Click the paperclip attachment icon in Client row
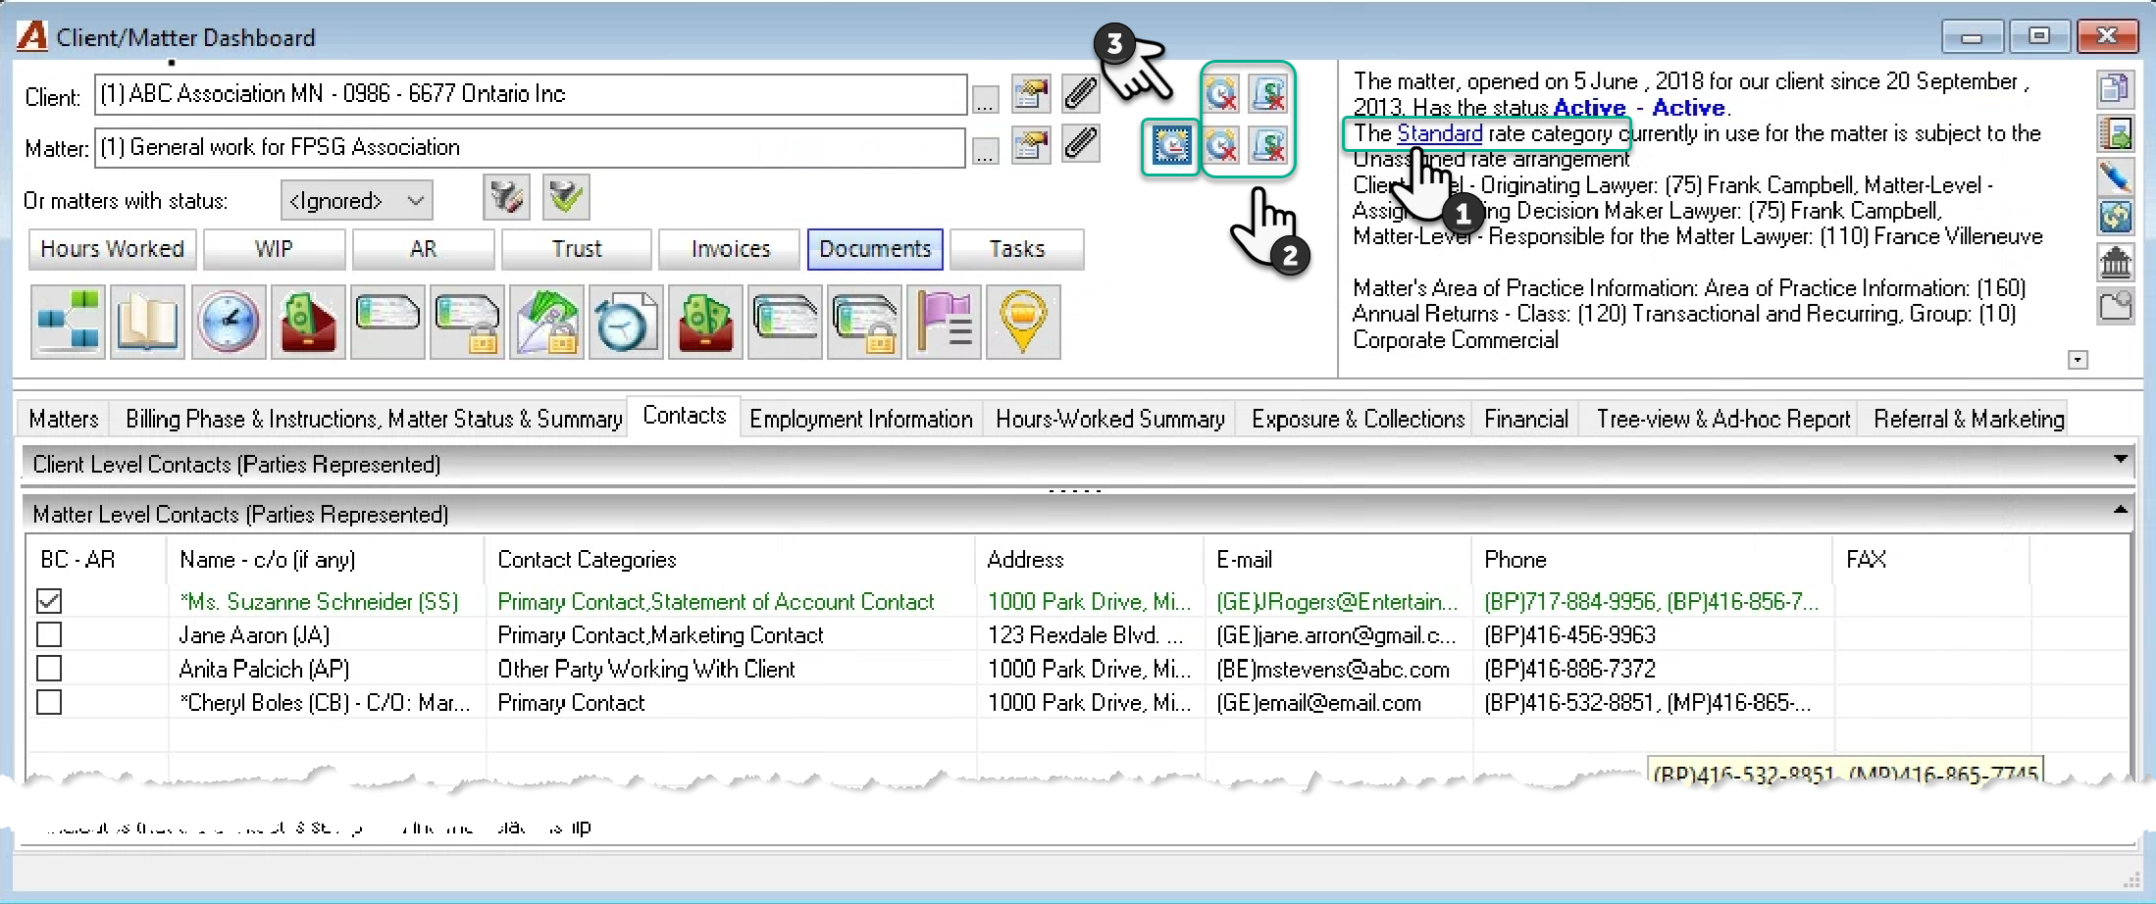 [1080, 94]
